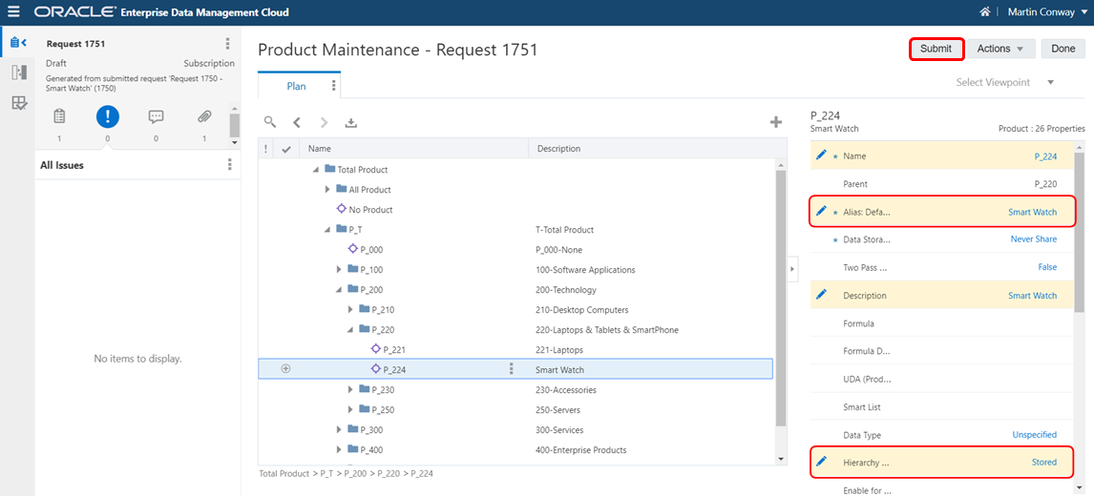
Task: Switch to the Plan tab
Action: (x=297, y=86)
